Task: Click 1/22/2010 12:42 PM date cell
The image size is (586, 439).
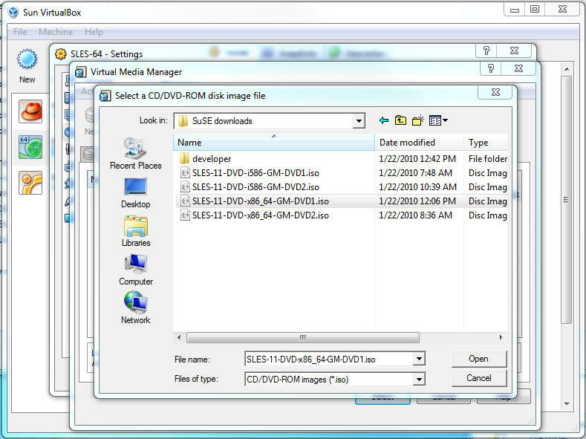Action: tap(417, 159)
